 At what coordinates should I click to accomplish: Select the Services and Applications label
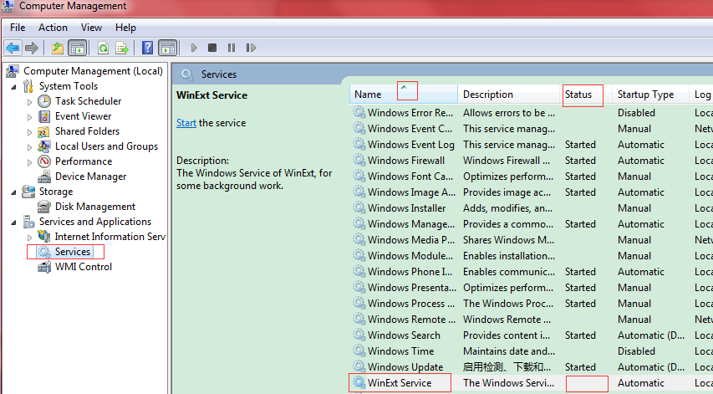pos(95,222)
